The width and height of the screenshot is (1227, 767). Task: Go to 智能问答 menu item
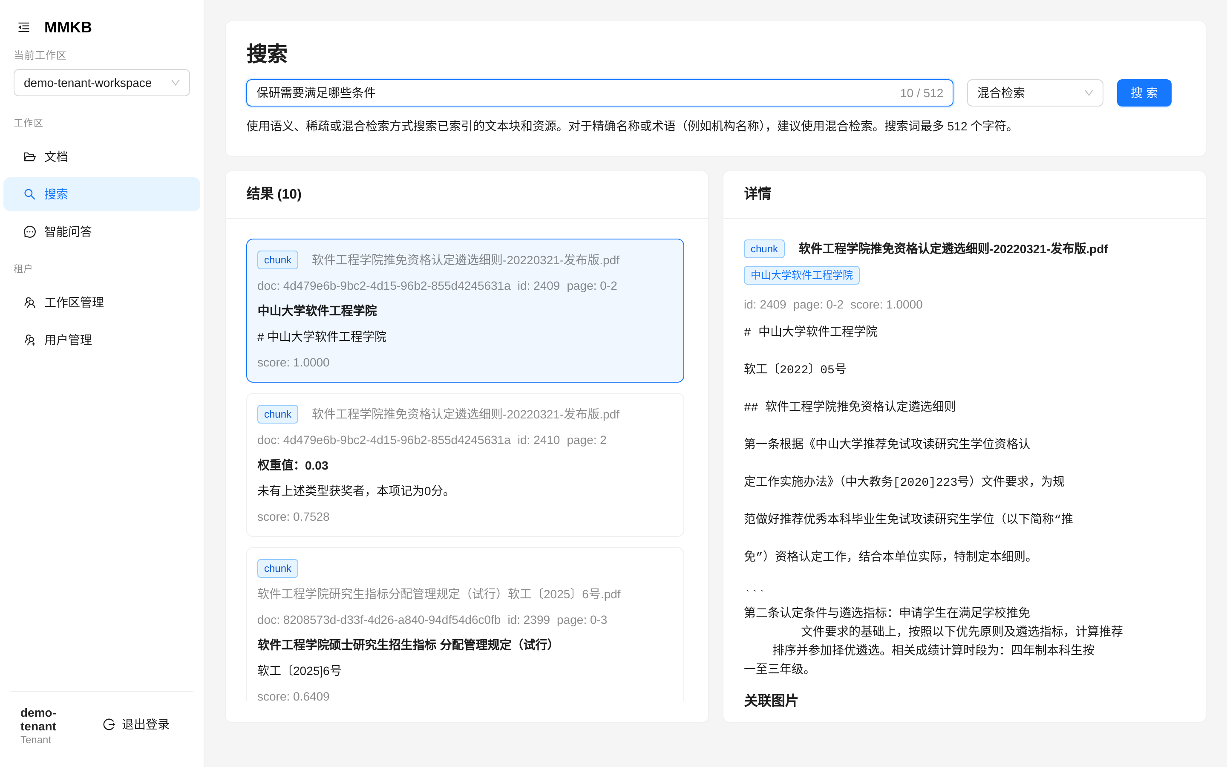tap(102, 232)
